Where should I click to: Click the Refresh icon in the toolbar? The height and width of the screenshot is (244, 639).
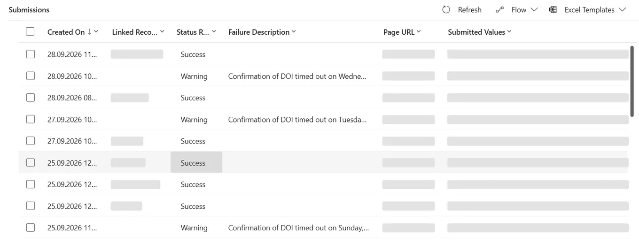[x=446, y=10]
